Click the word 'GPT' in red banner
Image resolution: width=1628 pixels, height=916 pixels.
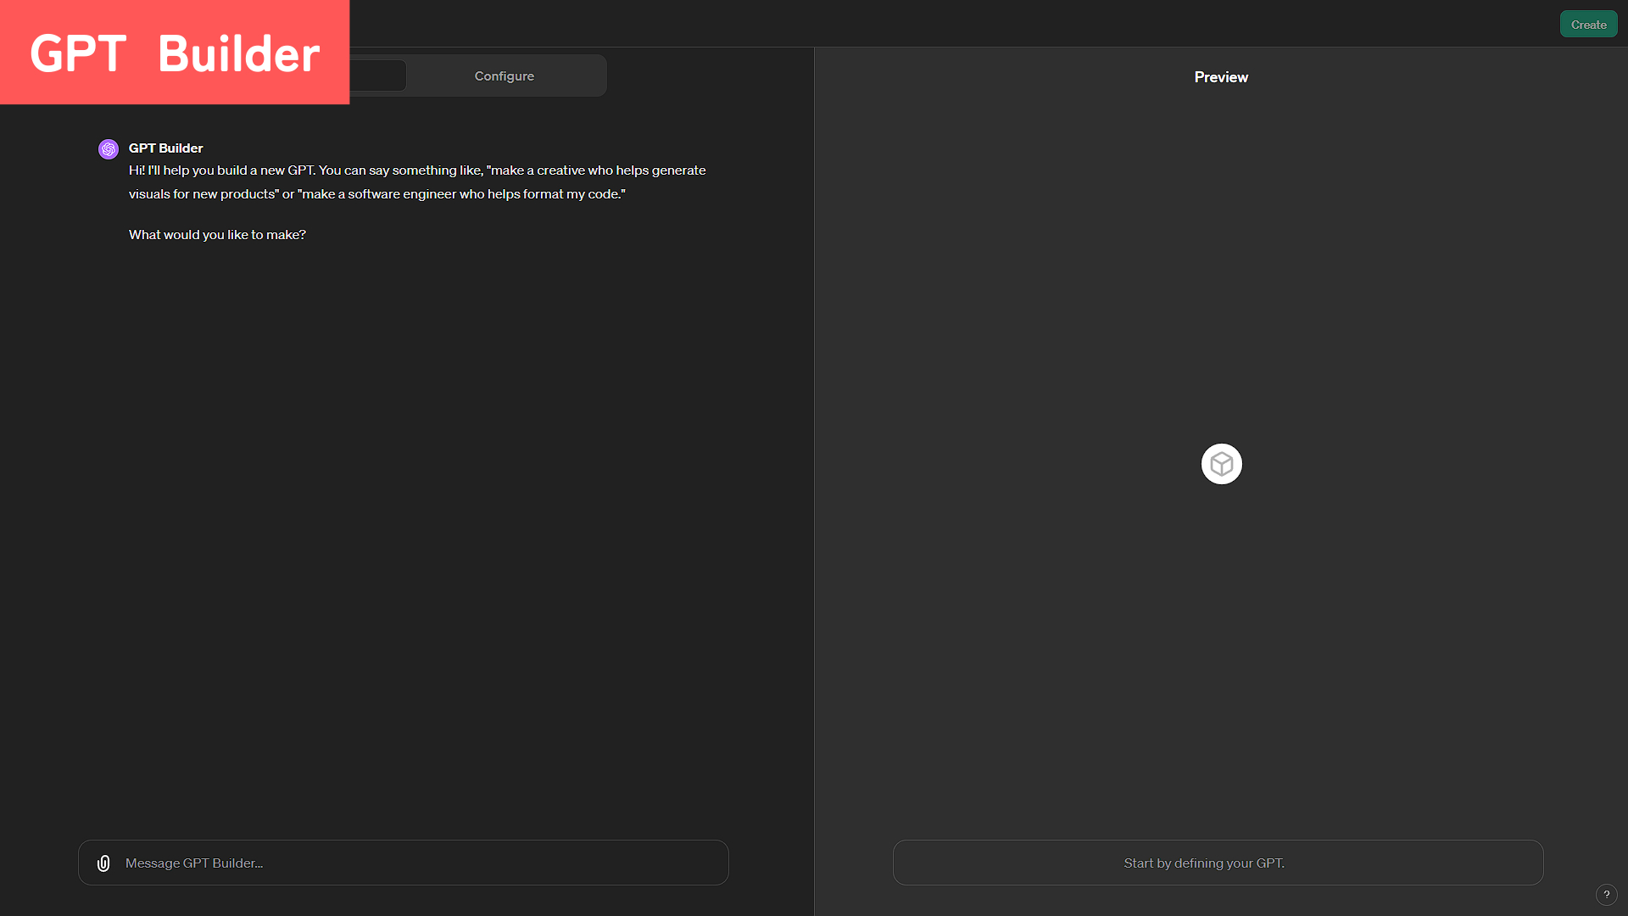[78, 54]
